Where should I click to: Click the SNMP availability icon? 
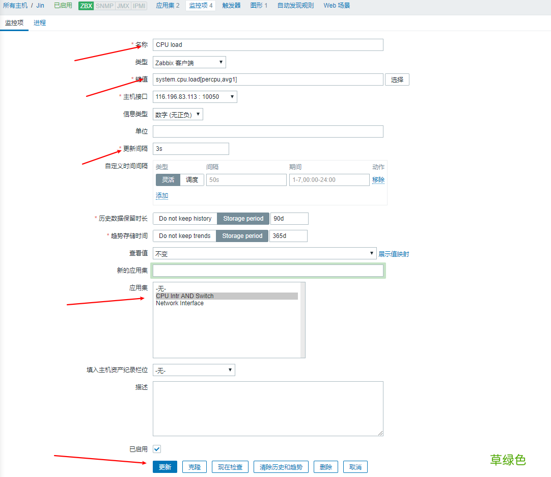pos(104,6)
